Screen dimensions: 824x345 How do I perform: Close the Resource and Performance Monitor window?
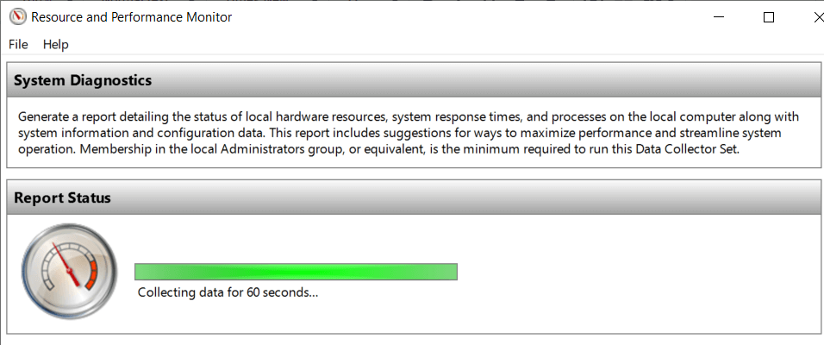(x=812, y=16)
